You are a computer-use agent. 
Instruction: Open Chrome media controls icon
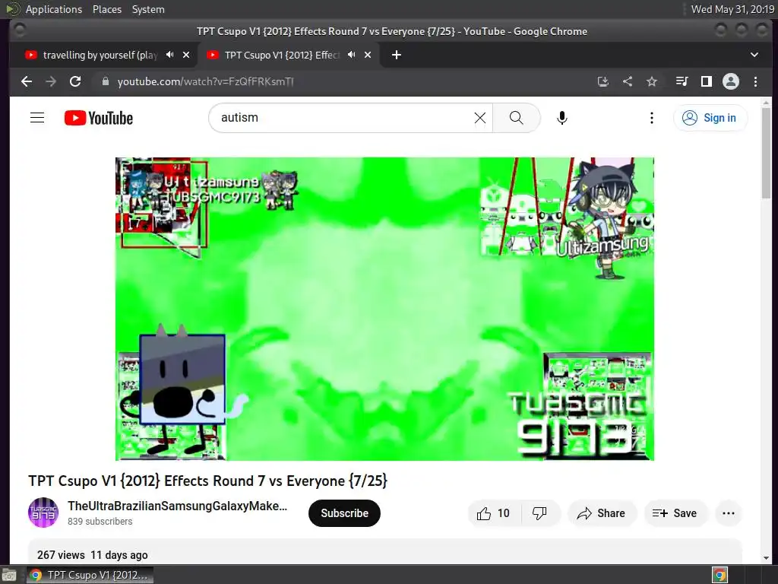(682, 81)
